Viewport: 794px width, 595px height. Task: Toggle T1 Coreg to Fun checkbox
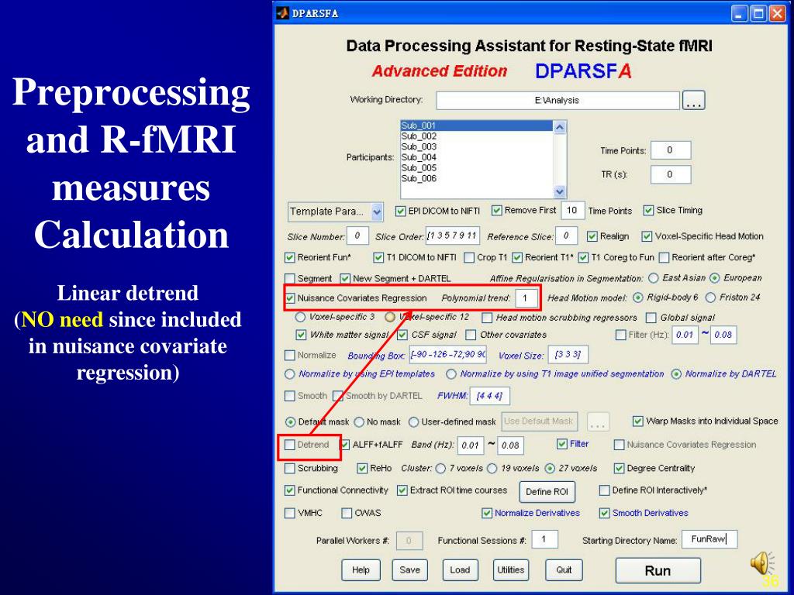pyautogui.click(x=583, y=257)
